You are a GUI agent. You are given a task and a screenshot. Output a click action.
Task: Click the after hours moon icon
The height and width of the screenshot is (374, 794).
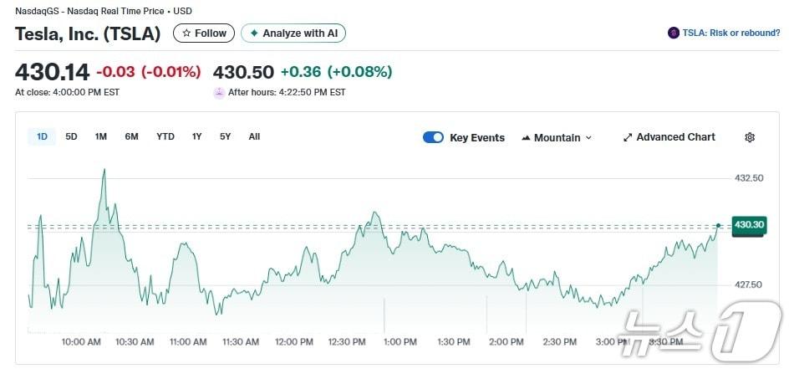pos(219,92)
